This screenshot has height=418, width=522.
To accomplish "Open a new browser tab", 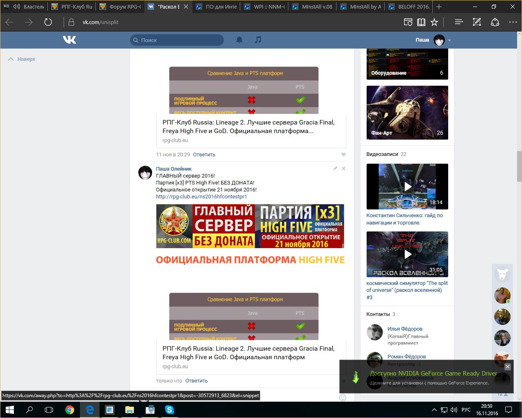I will 439,7.
